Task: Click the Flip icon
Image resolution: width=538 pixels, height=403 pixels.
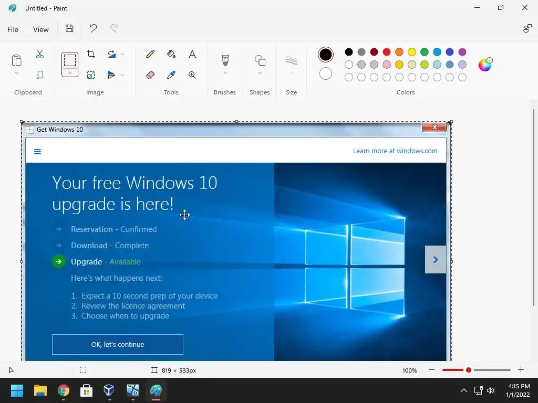Action: pyautogui.click(x=111, y=75)
